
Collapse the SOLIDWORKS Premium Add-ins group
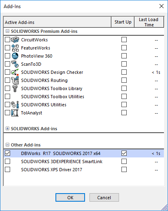point(7,31)
